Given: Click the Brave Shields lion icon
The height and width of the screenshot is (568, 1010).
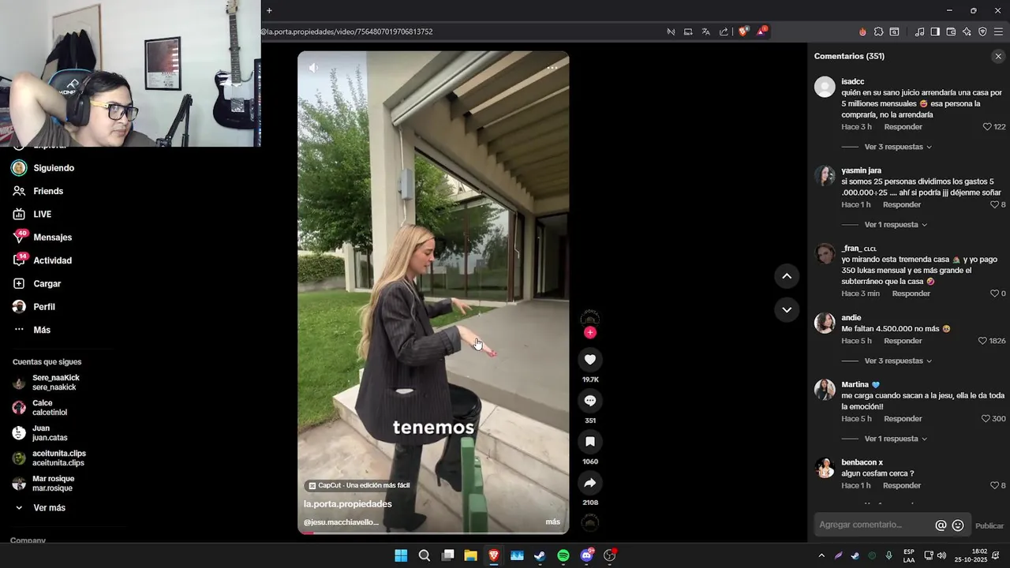Looking at the screenshot, I should click(743, 32).
